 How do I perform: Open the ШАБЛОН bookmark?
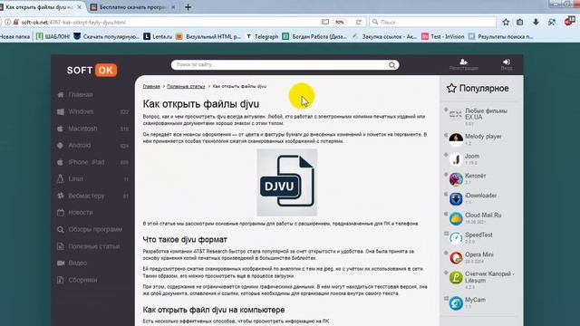[x=53, y=36]
